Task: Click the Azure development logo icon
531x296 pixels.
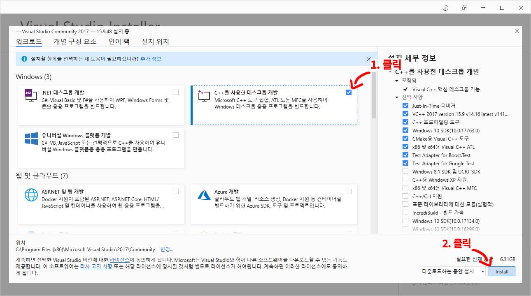Action: (x=204, y=194)
